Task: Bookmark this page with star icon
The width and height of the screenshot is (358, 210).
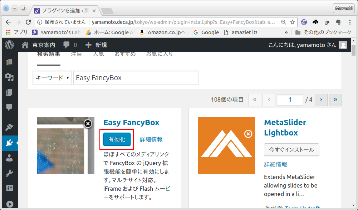Action: (x=293, y=22)
